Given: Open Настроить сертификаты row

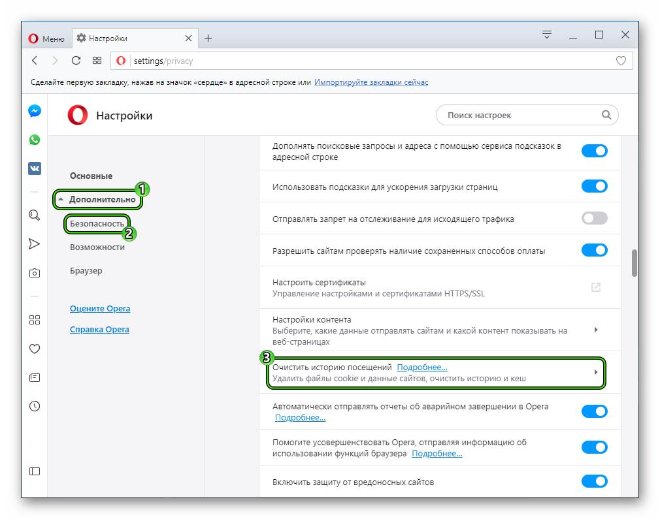Looking at the screenshot, I should [x=440, y=287].
